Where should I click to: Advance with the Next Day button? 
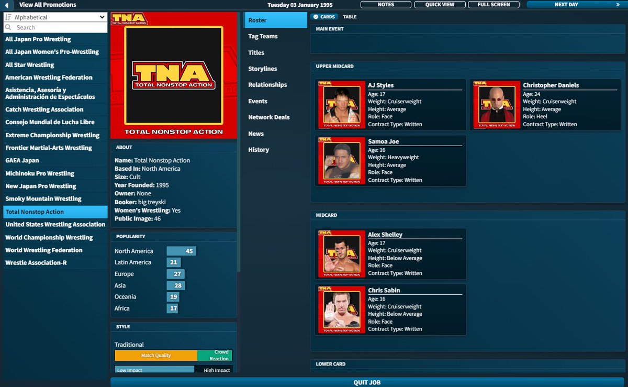(577, 5)
